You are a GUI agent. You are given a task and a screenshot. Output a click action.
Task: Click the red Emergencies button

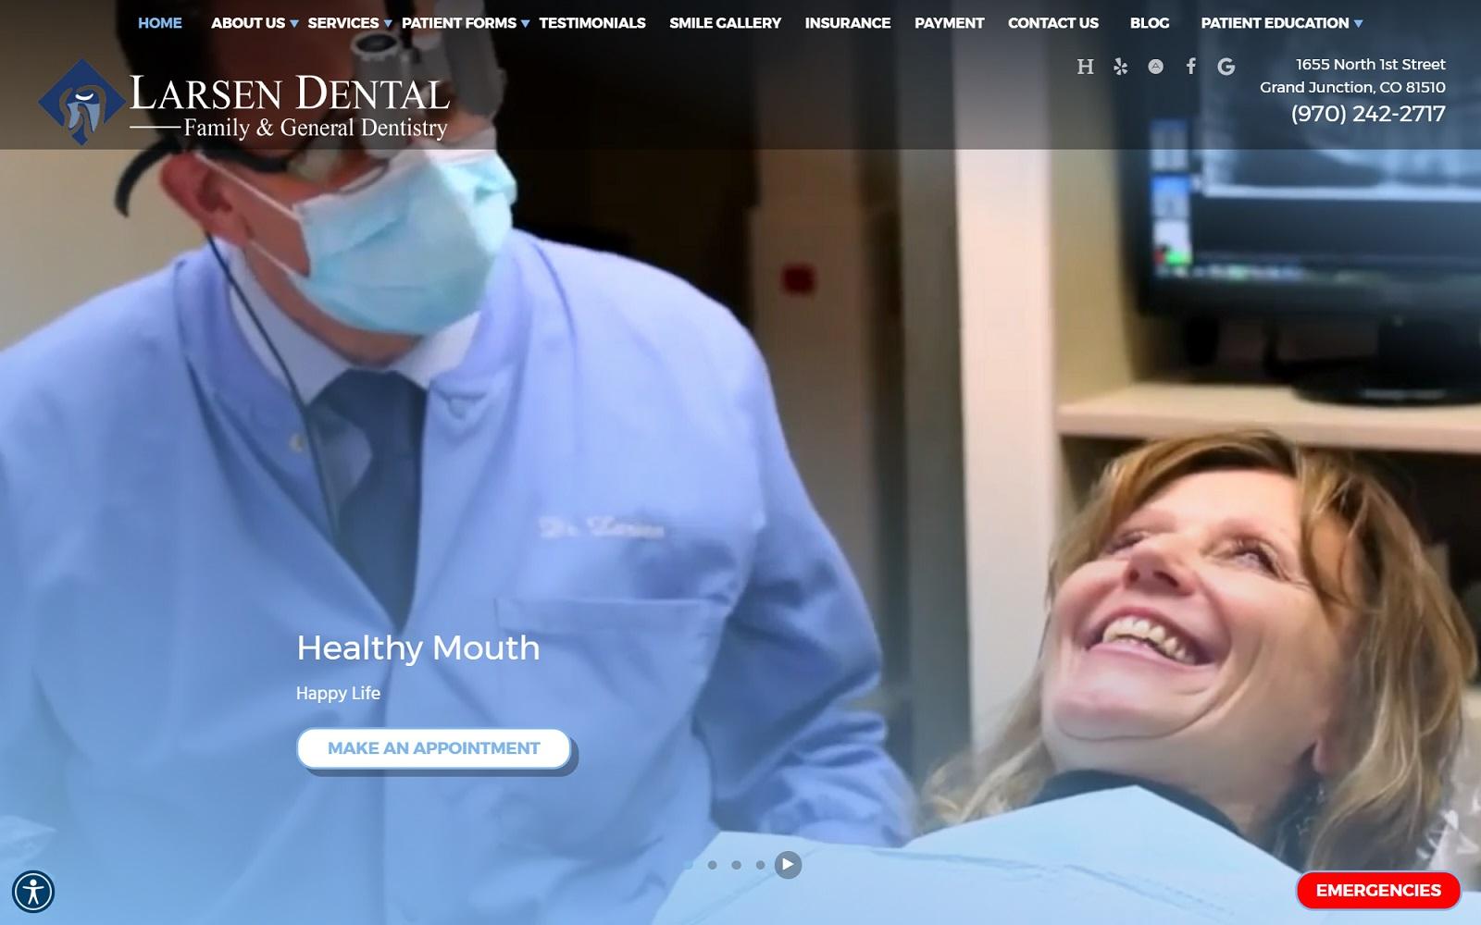coord(1378,891)
